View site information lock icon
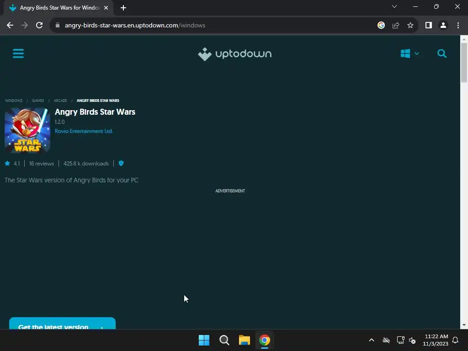Image resolution: width=468 pixels, height=351 pixels. tap(58, 26)
